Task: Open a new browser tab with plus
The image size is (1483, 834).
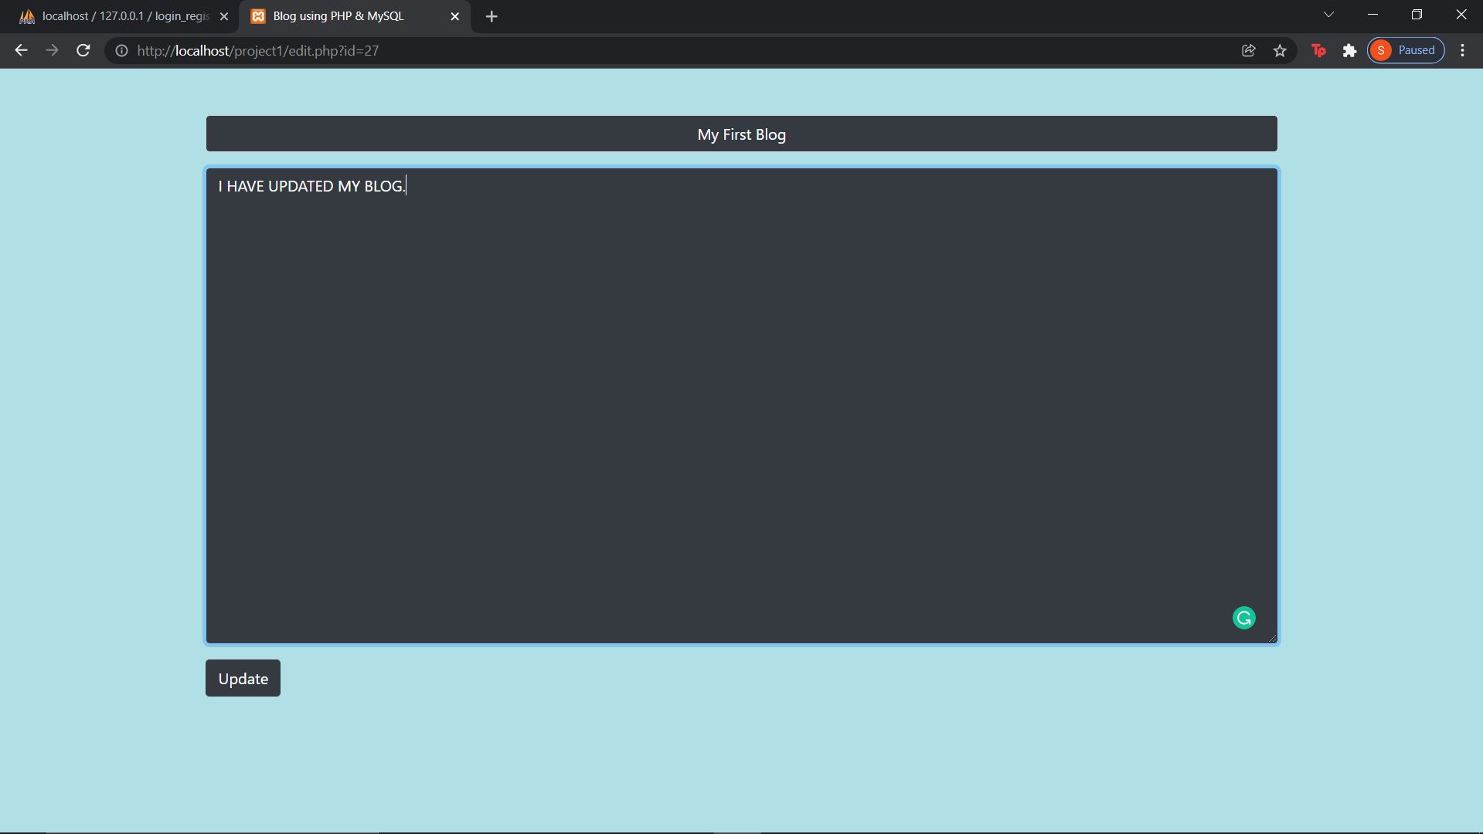Action: pos(491,16)
